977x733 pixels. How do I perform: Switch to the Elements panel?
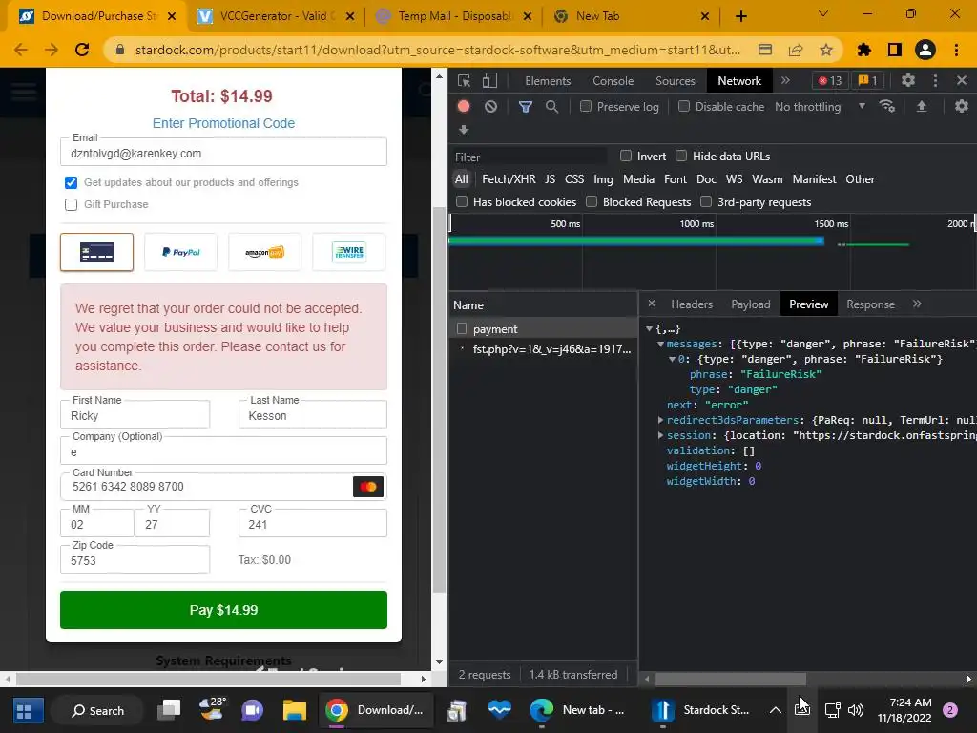click(x=548, y=81)
